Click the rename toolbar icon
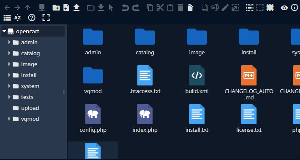This screenshot has width=300, height=160. point(215,8)
